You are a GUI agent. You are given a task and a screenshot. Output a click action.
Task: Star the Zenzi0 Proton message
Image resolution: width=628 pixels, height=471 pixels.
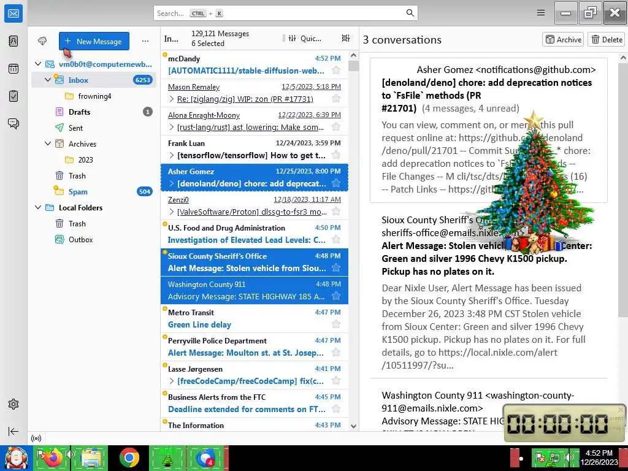[336, 212]
